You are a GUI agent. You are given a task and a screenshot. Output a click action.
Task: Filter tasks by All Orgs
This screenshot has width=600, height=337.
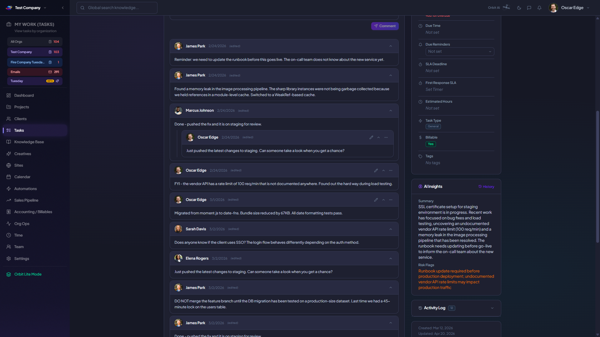[35, 42]
